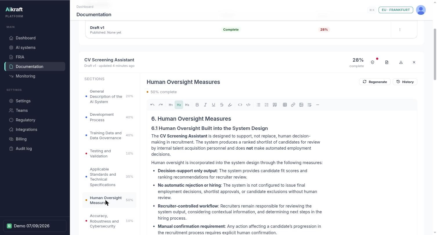Apply Heading 1 formatting

pos(171,105)
